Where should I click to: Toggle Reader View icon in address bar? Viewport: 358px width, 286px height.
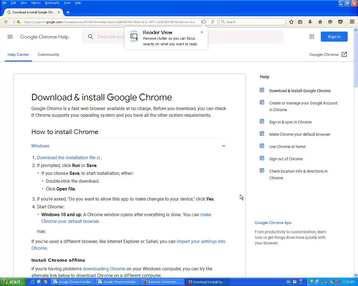click(x=204, y=22)
